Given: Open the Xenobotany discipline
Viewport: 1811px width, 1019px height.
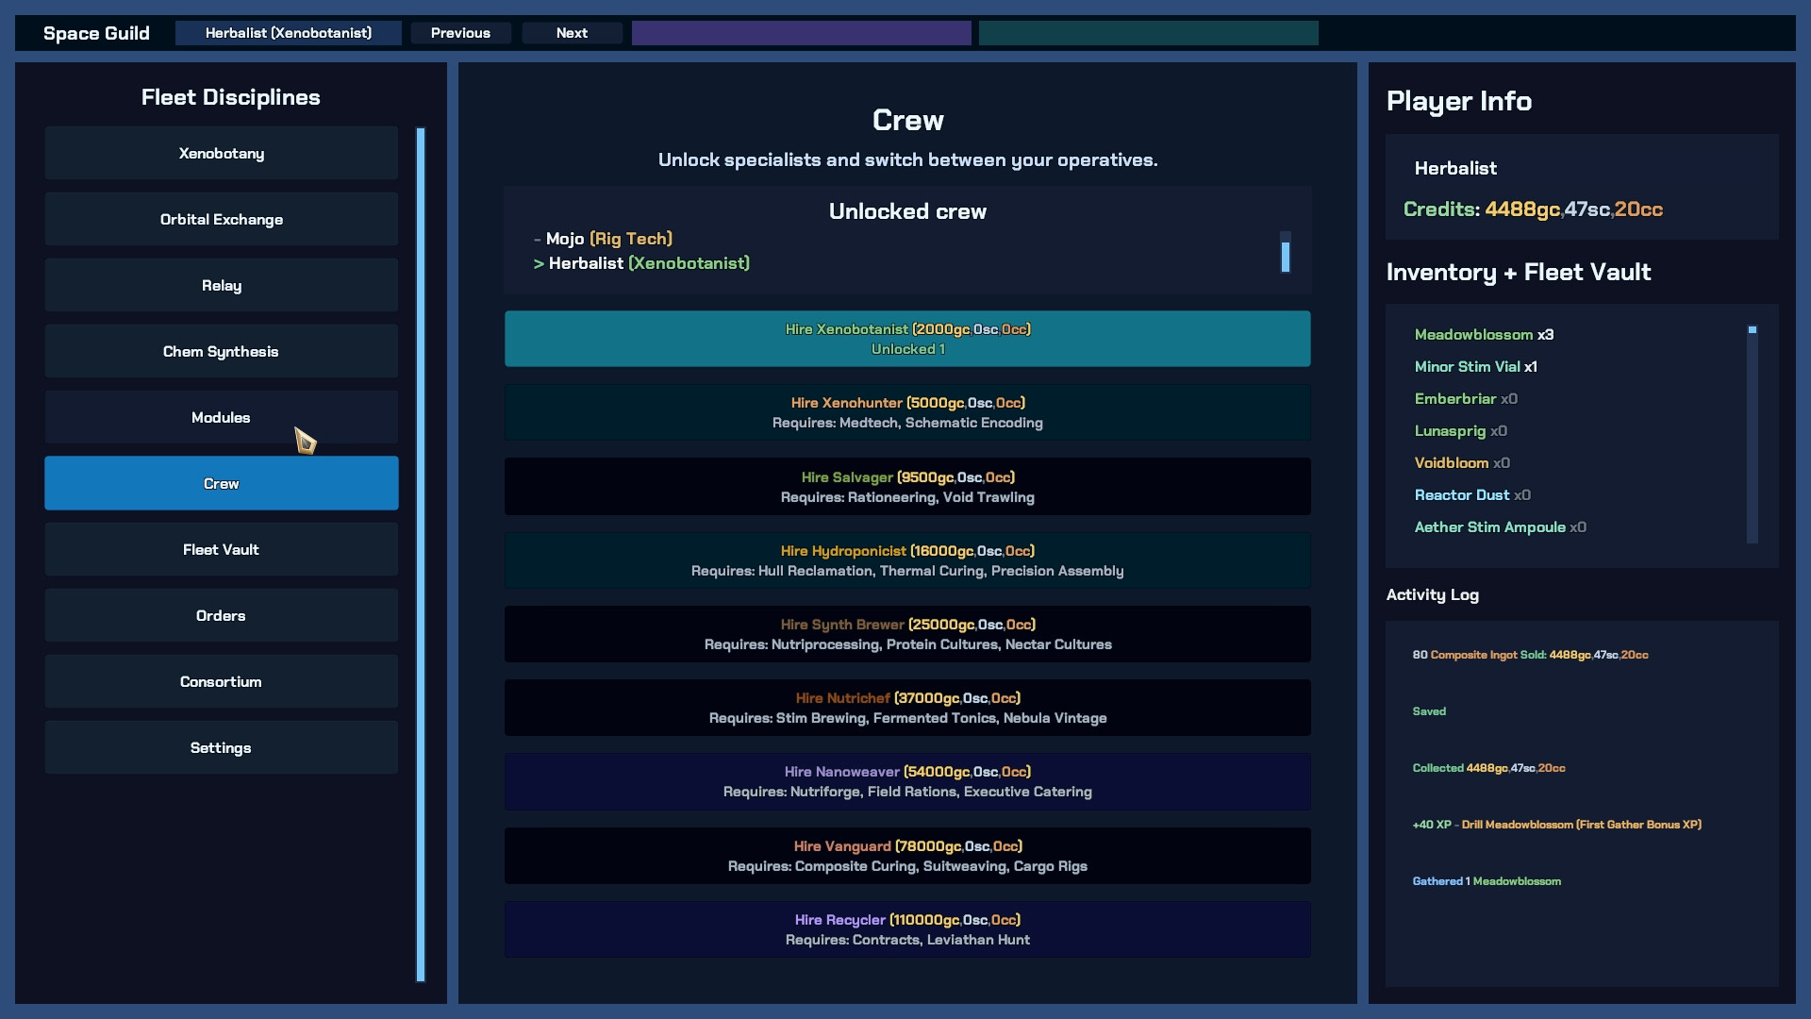Looking at the screenshot, I should pos(221,153).
